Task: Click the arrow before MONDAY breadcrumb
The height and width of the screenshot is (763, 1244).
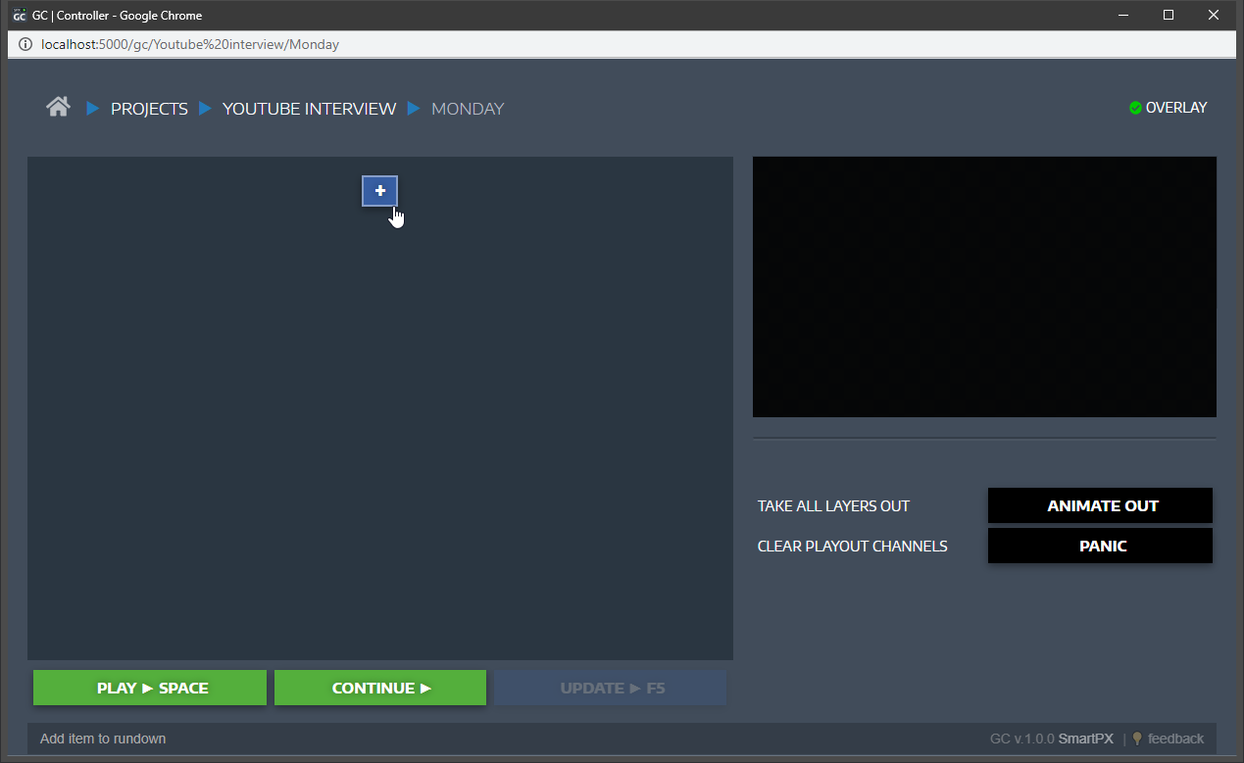Action: coord(414,108)
